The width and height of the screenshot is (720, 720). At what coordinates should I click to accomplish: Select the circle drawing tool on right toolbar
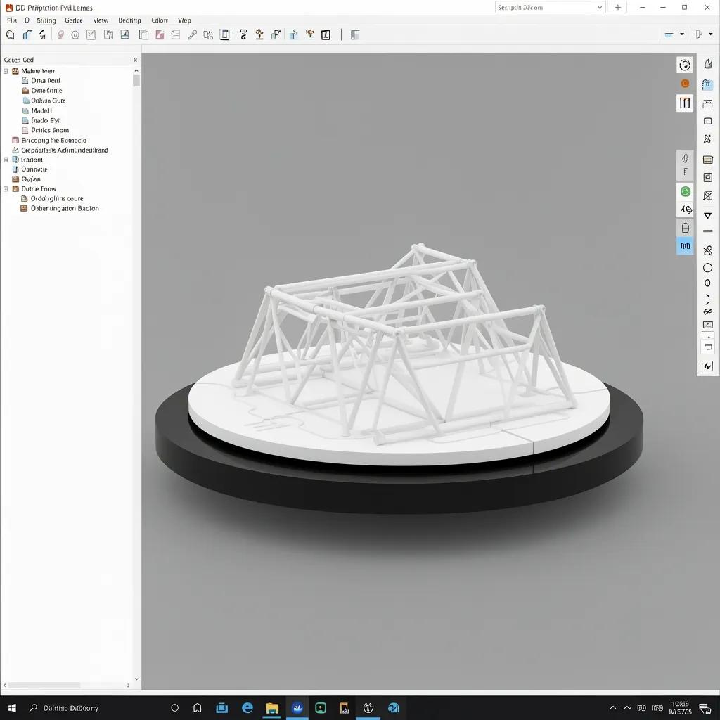click(x=707, y=267)
